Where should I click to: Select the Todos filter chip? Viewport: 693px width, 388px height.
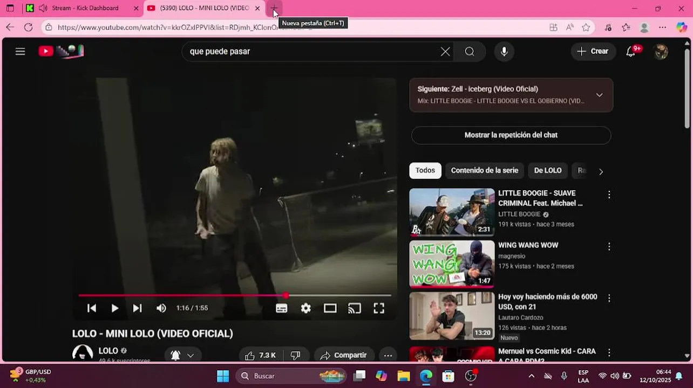(425, 170)
